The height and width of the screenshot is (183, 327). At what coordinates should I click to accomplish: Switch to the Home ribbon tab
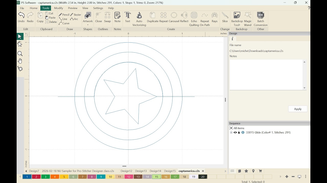(33, 8)
